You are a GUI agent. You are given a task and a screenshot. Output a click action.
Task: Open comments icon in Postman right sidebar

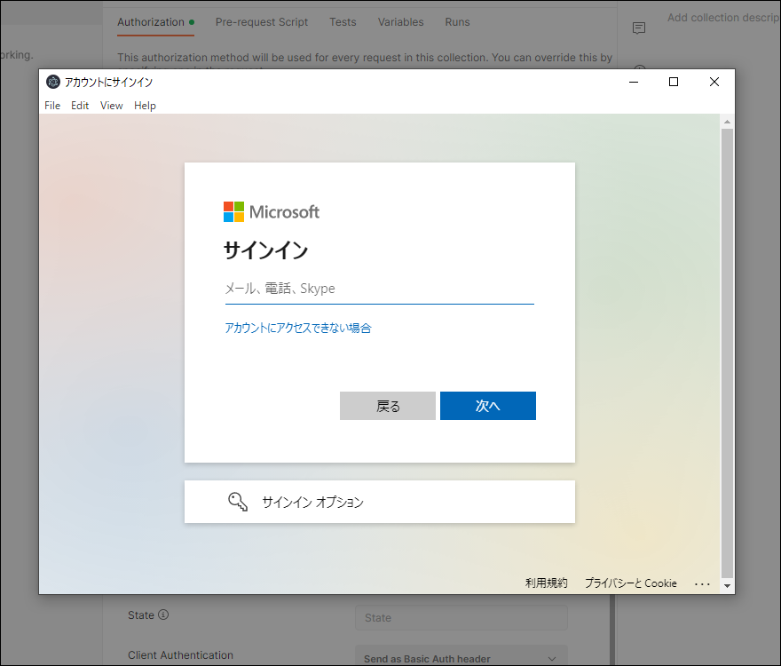point(638,28)
